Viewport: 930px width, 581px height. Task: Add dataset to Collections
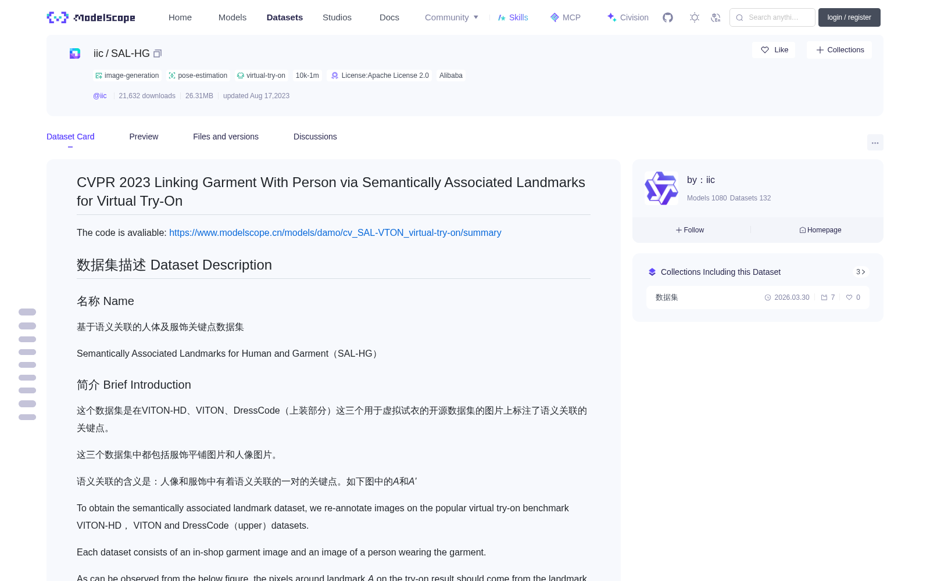(839, 50)
